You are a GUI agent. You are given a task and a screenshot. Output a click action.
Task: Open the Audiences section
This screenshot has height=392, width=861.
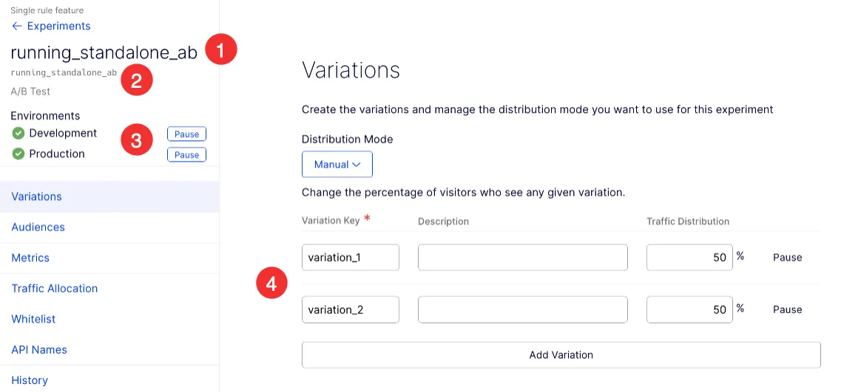click(38, 227)
